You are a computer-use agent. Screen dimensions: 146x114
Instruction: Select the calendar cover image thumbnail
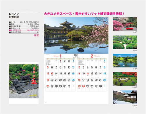[x=24, y=83]
